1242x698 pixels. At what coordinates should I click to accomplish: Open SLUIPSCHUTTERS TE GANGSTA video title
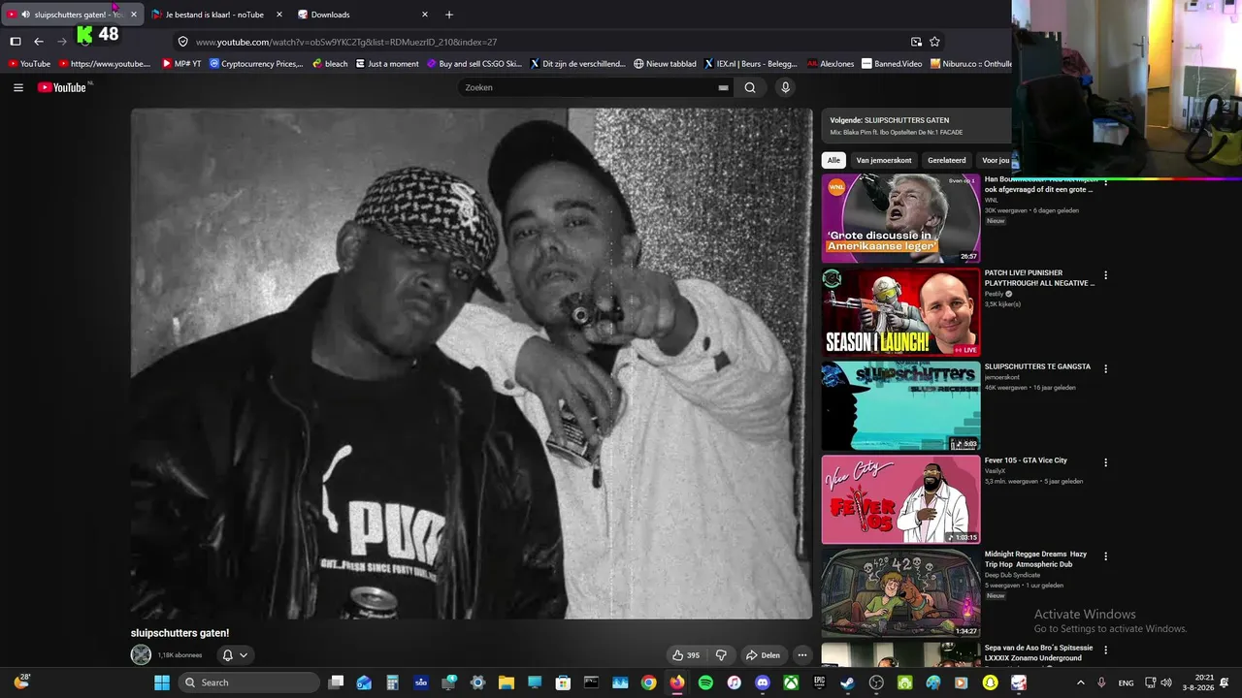tap(1037, 367)
